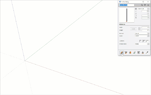Click the wall profile preview thumbnail
Screen dimensions: 151x95
[127, 15]
